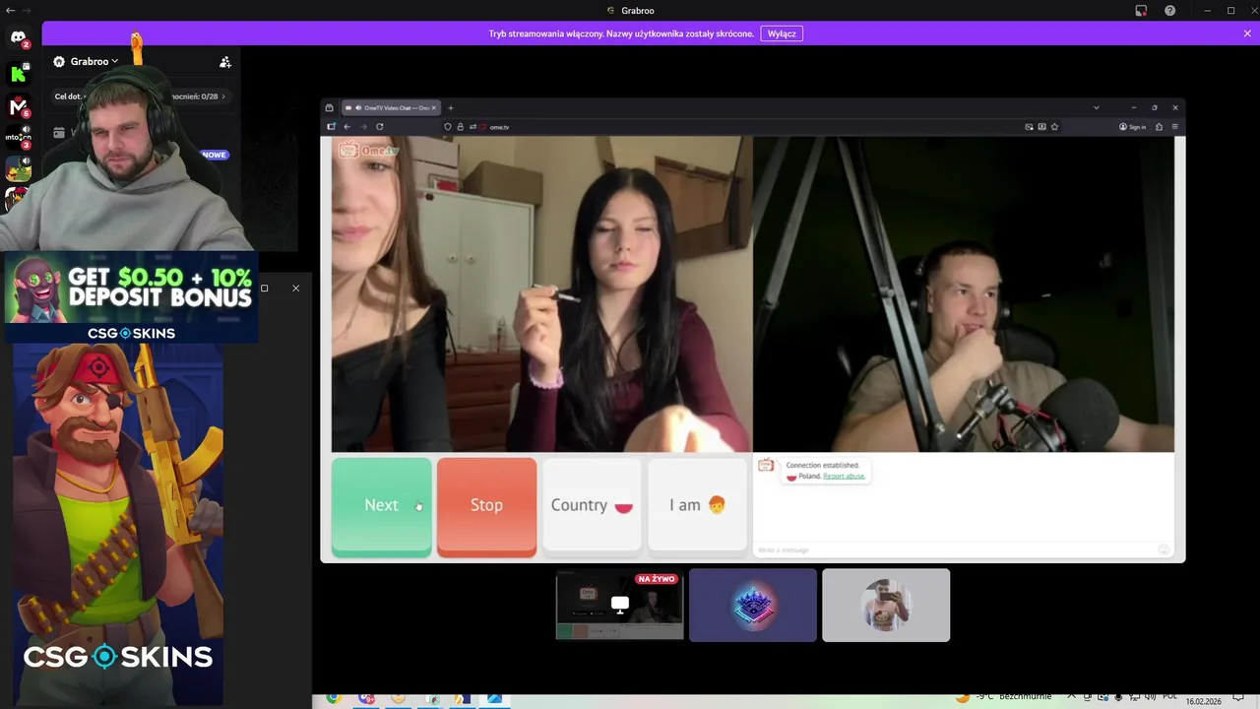Bookmark the page with star icon

[1054, 127]
